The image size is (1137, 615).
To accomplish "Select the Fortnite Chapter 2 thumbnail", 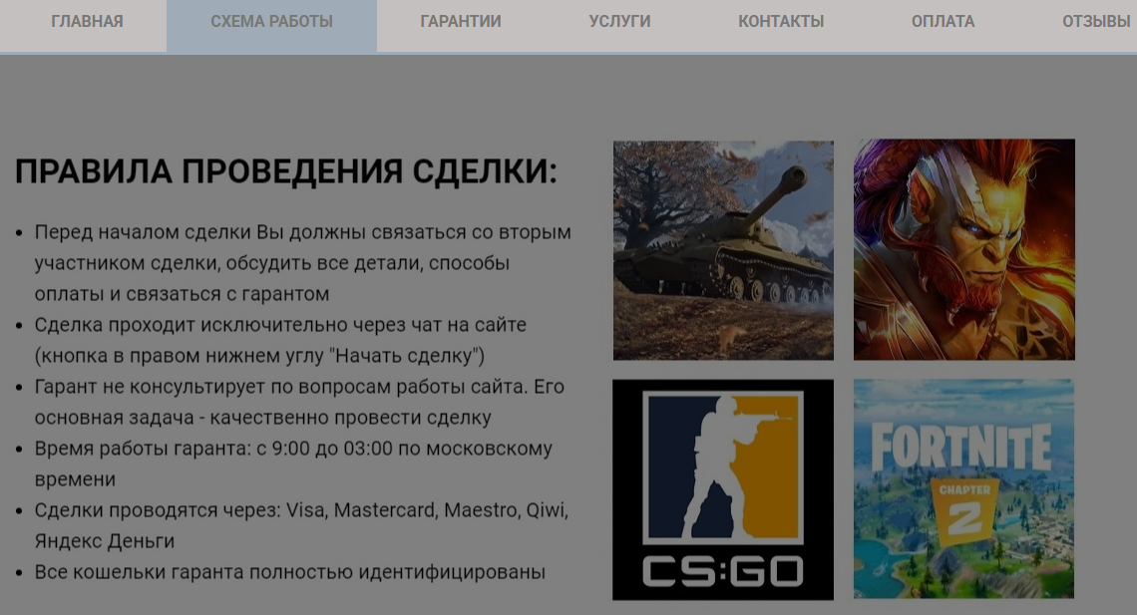I will [x=963, y=488].
